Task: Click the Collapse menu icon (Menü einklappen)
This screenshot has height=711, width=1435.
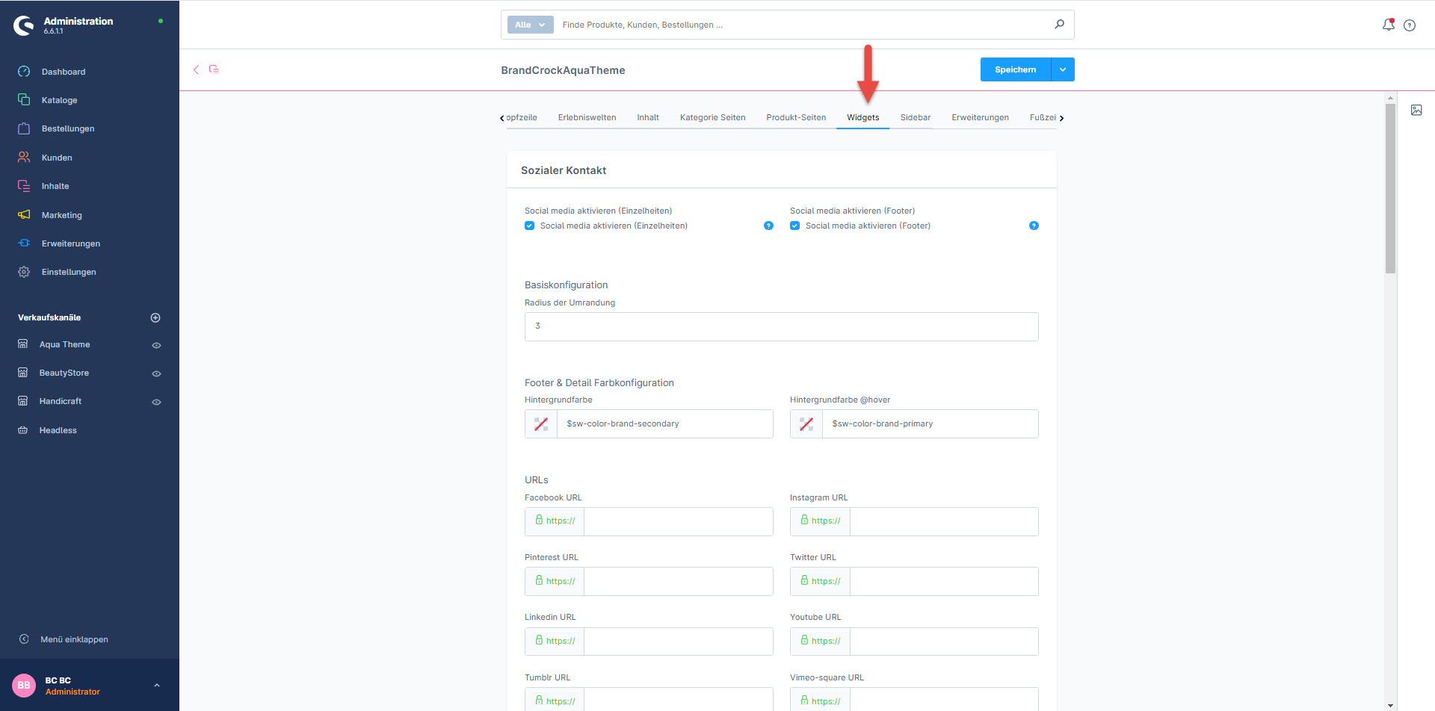Action: [x=24, y=639]
